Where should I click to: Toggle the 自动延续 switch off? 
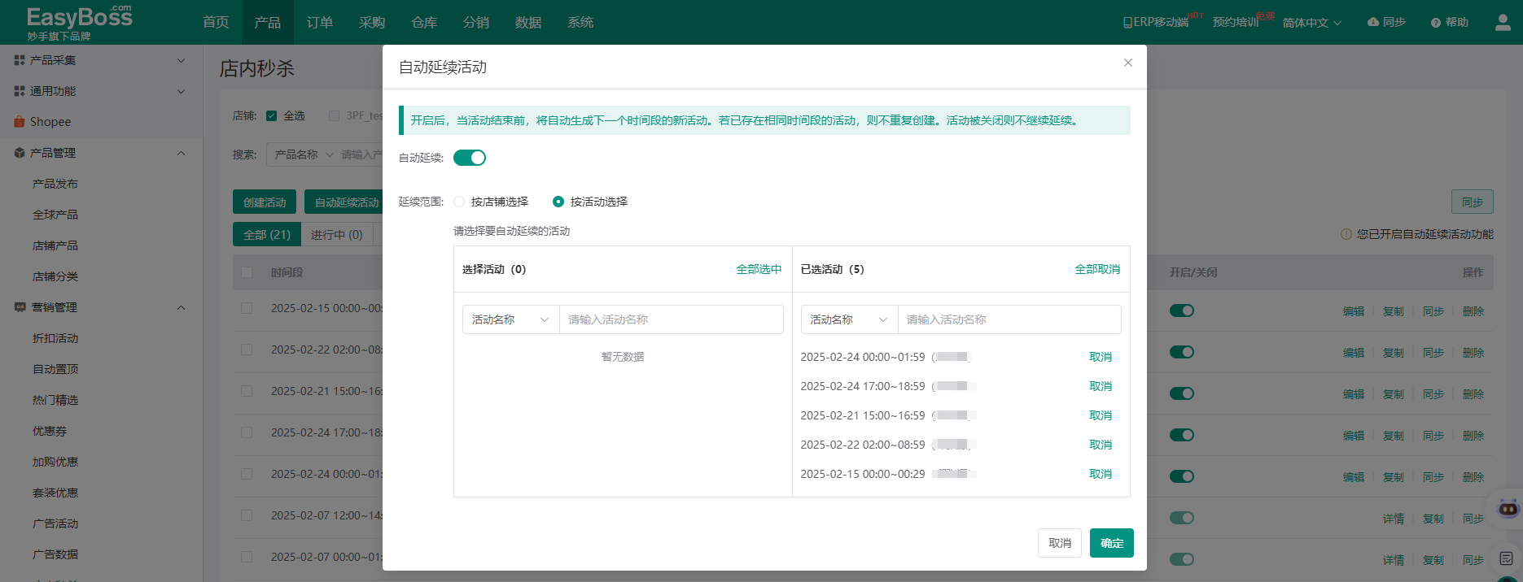(x=470, y=158)
